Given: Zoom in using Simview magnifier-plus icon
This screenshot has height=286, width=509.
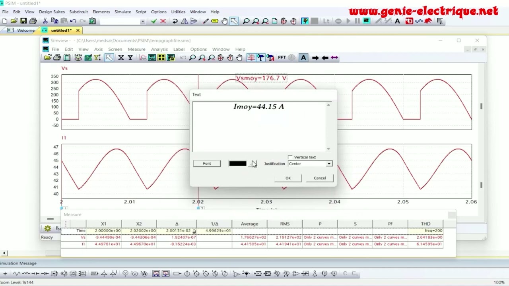Looking at the screenshot, I should [202, 58].
